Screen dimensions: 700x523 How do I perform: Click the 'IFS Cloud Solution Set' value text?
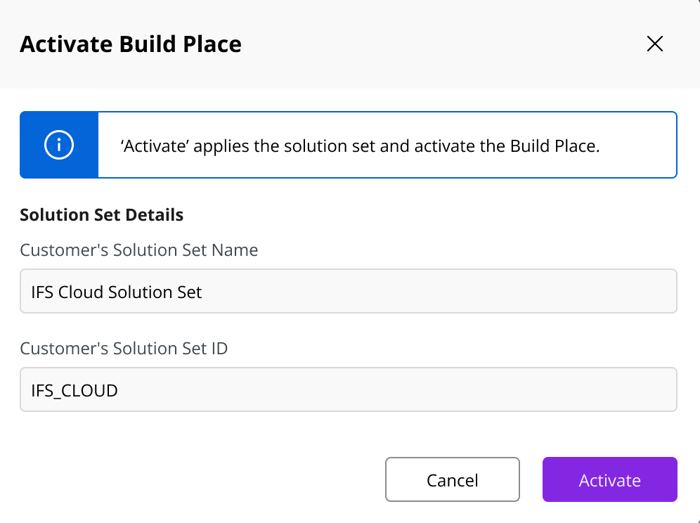[117, 292]
